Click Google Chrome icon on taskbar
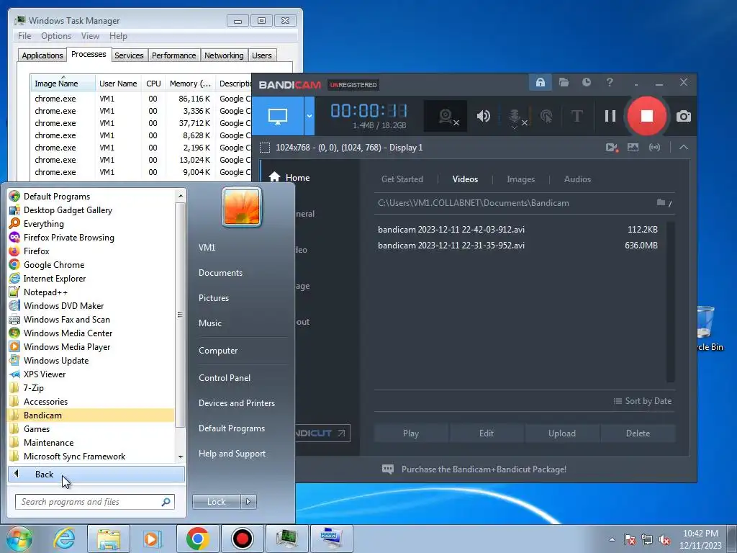The height and width of the screenshot is (553, 737). (x=197, y=539)
